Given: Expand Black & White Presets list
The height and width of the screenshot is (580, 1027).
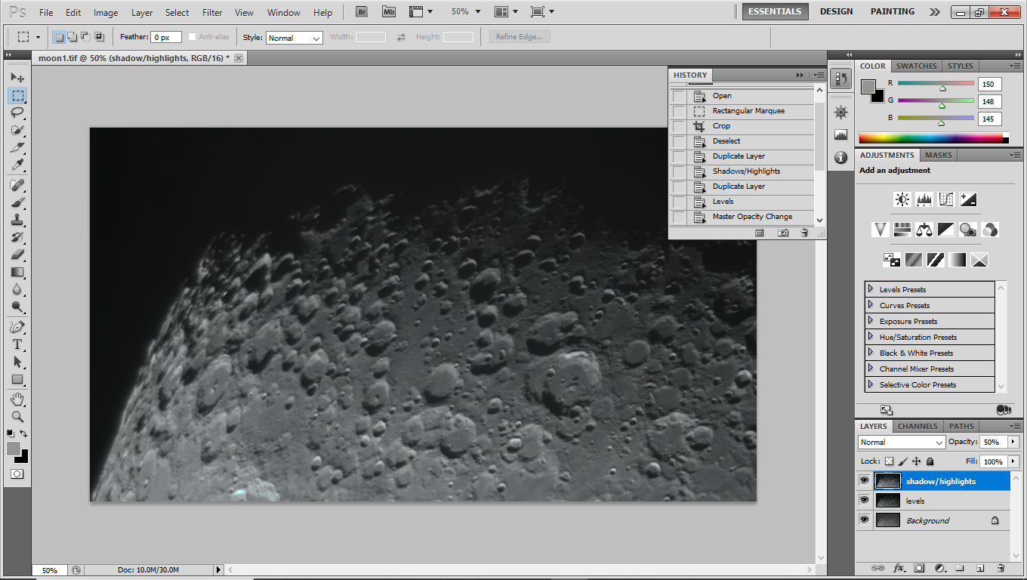Looking at the screenshot, I should pos(871,353).
